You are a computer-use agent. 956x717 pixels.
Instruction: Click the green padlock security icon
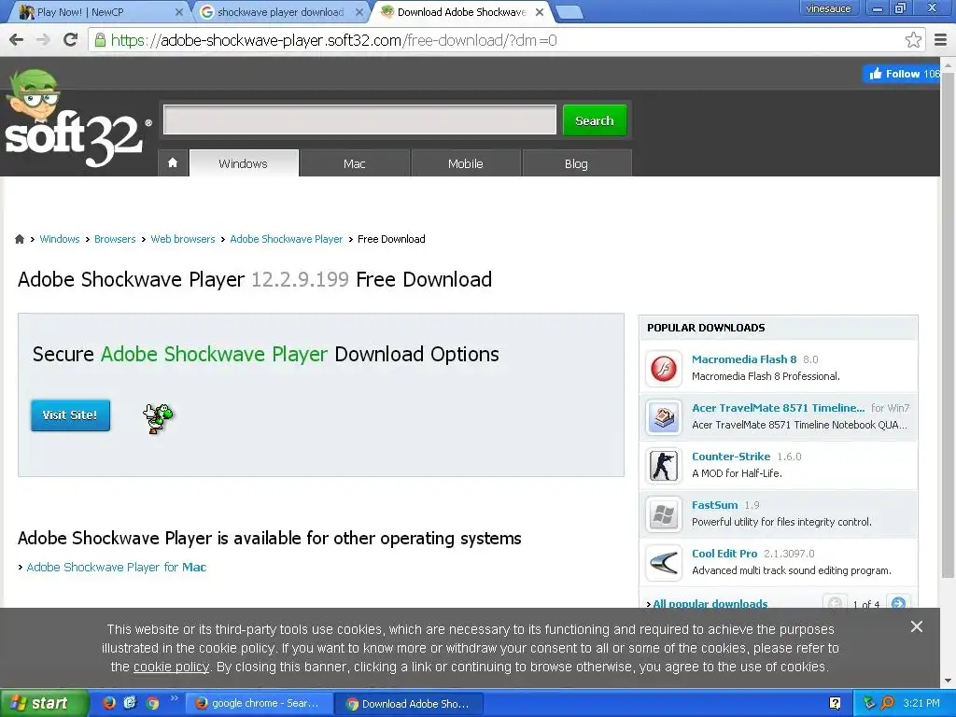pyautogui.click(x=99, y=40)
